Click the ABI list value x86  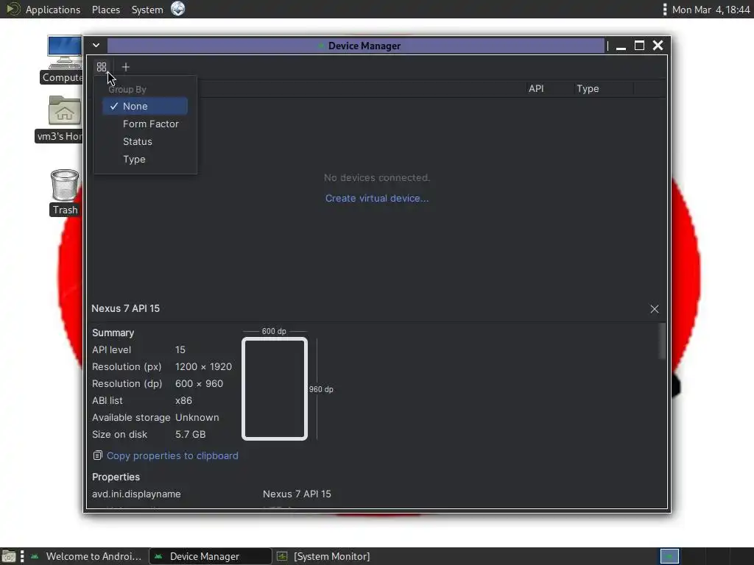coord(183,400)
